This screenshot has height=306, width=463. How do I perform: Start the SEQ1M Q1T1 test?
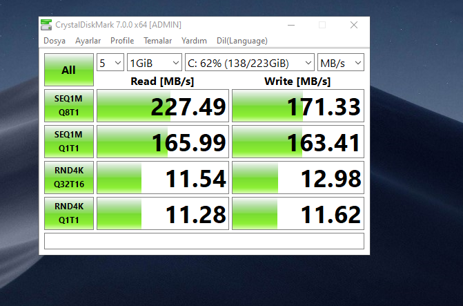coord(69,142)
